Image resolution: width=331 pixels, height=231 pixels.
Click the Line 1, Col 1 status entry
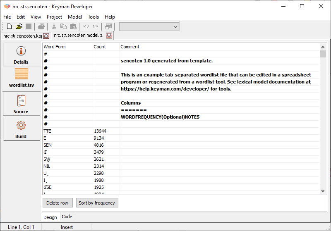tap(21, 227)
